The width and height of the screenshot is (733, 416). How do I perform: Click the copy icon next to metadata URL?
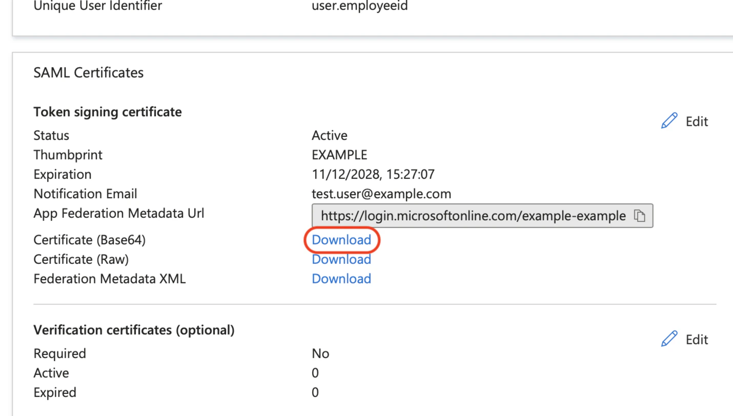click(x=640, y=216)
